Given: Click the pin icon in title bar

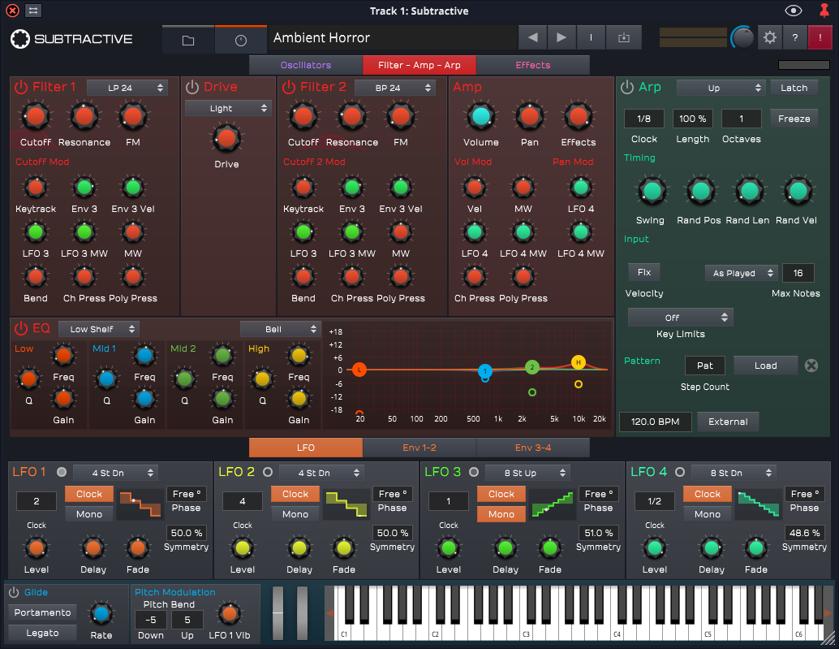Looking at the screenshot, I should pos(824,11).
